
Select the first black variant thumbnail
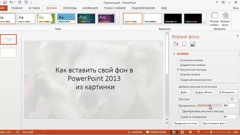[x=173, y=18]
